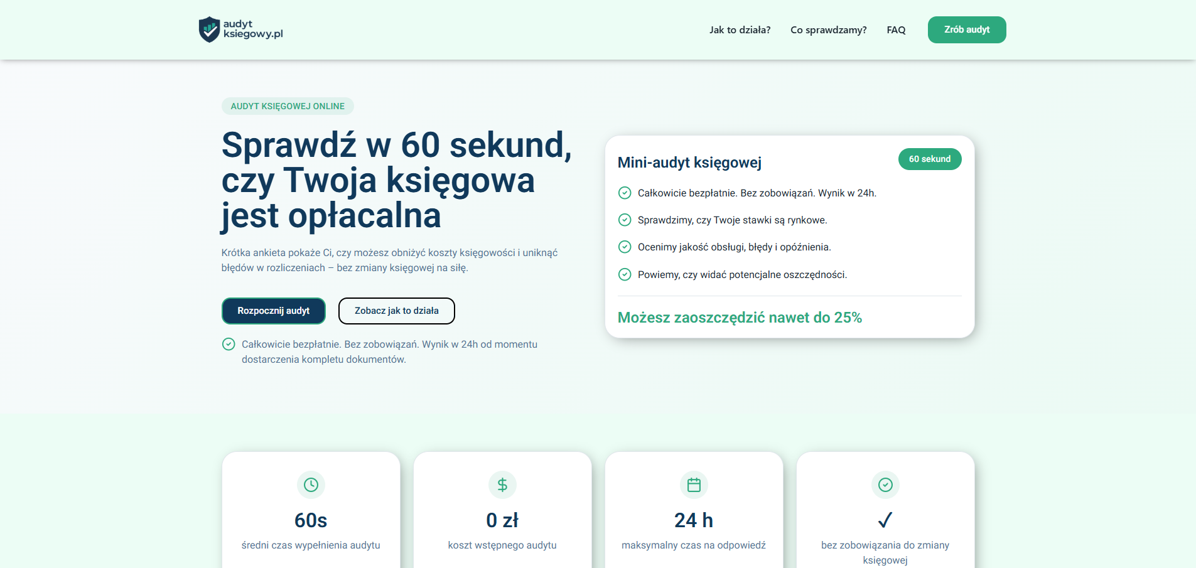Click the calendar icon in the '24 h' card
Image resolution: width=1196 pixels, height=568 pixels.
tap(694, 485)
